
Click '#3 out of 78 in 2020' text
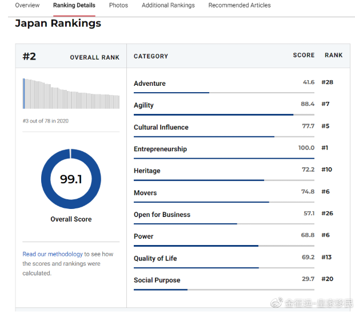point(46,121)
